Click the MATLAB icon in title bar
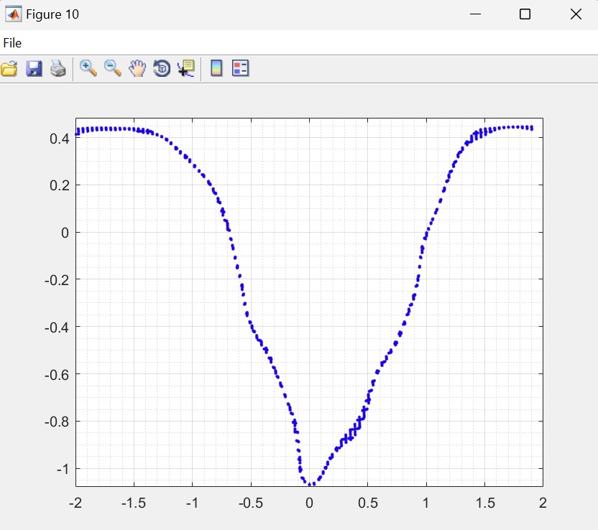 click(x=13, y=14)
